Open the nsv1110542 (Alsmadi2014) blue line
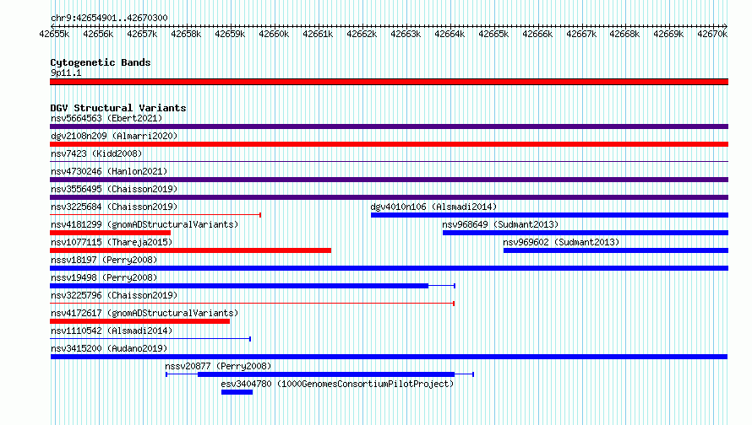Screen dimensions: 752x425 150,339
